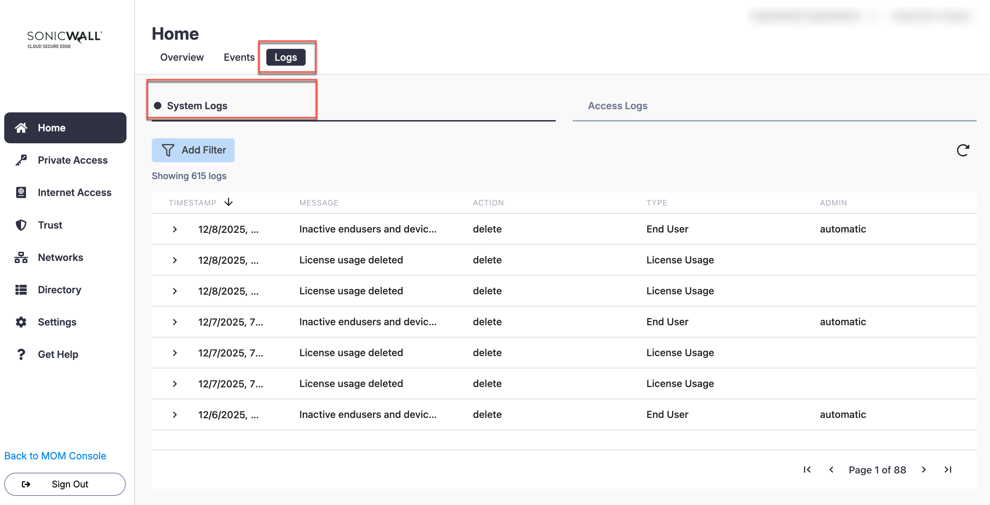Open Settings gear in sidebar

(x=57, y=322)
